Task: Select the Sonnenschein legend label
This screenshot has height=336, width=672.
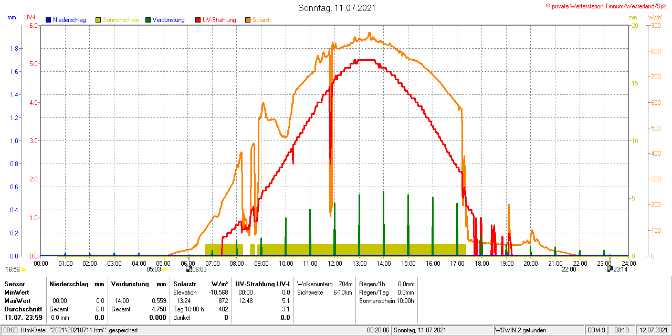Action: click(x=121, y=20)
